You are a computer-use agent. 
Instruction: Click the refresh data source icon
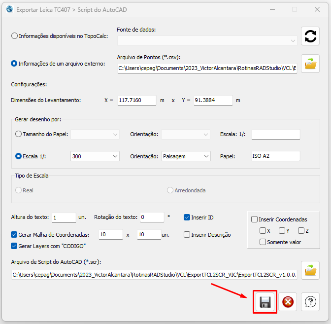point(310,36)
